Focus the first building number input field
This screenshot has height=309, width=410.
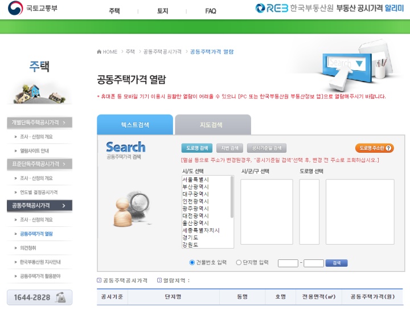coord(288,263)
